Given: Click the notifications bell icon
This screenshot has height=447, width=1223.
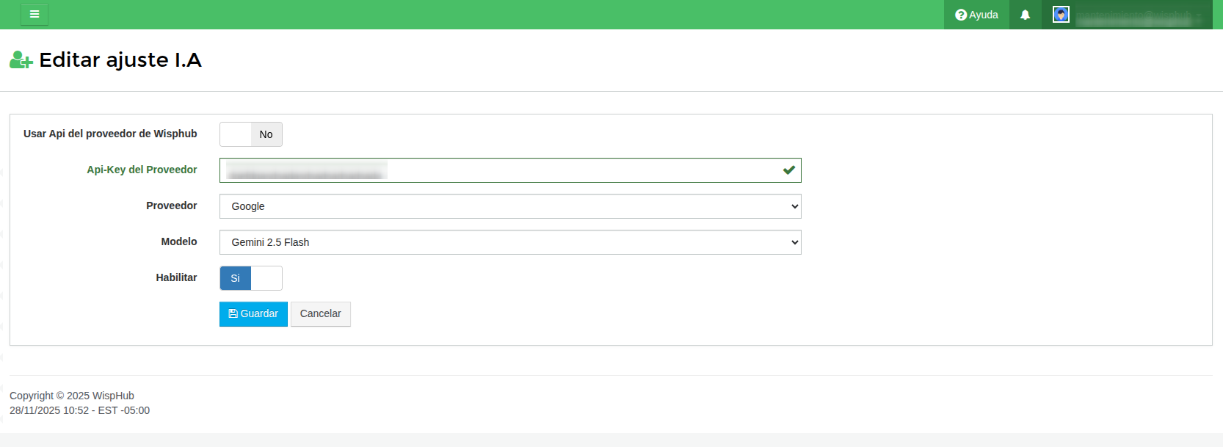Looking at the screenshot, I should click(x=1026, y=15).
